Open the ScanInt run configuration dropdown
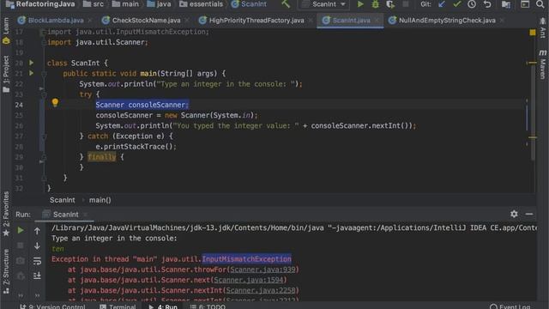Viewport: 549px width, 309px height. coord(324,4)
